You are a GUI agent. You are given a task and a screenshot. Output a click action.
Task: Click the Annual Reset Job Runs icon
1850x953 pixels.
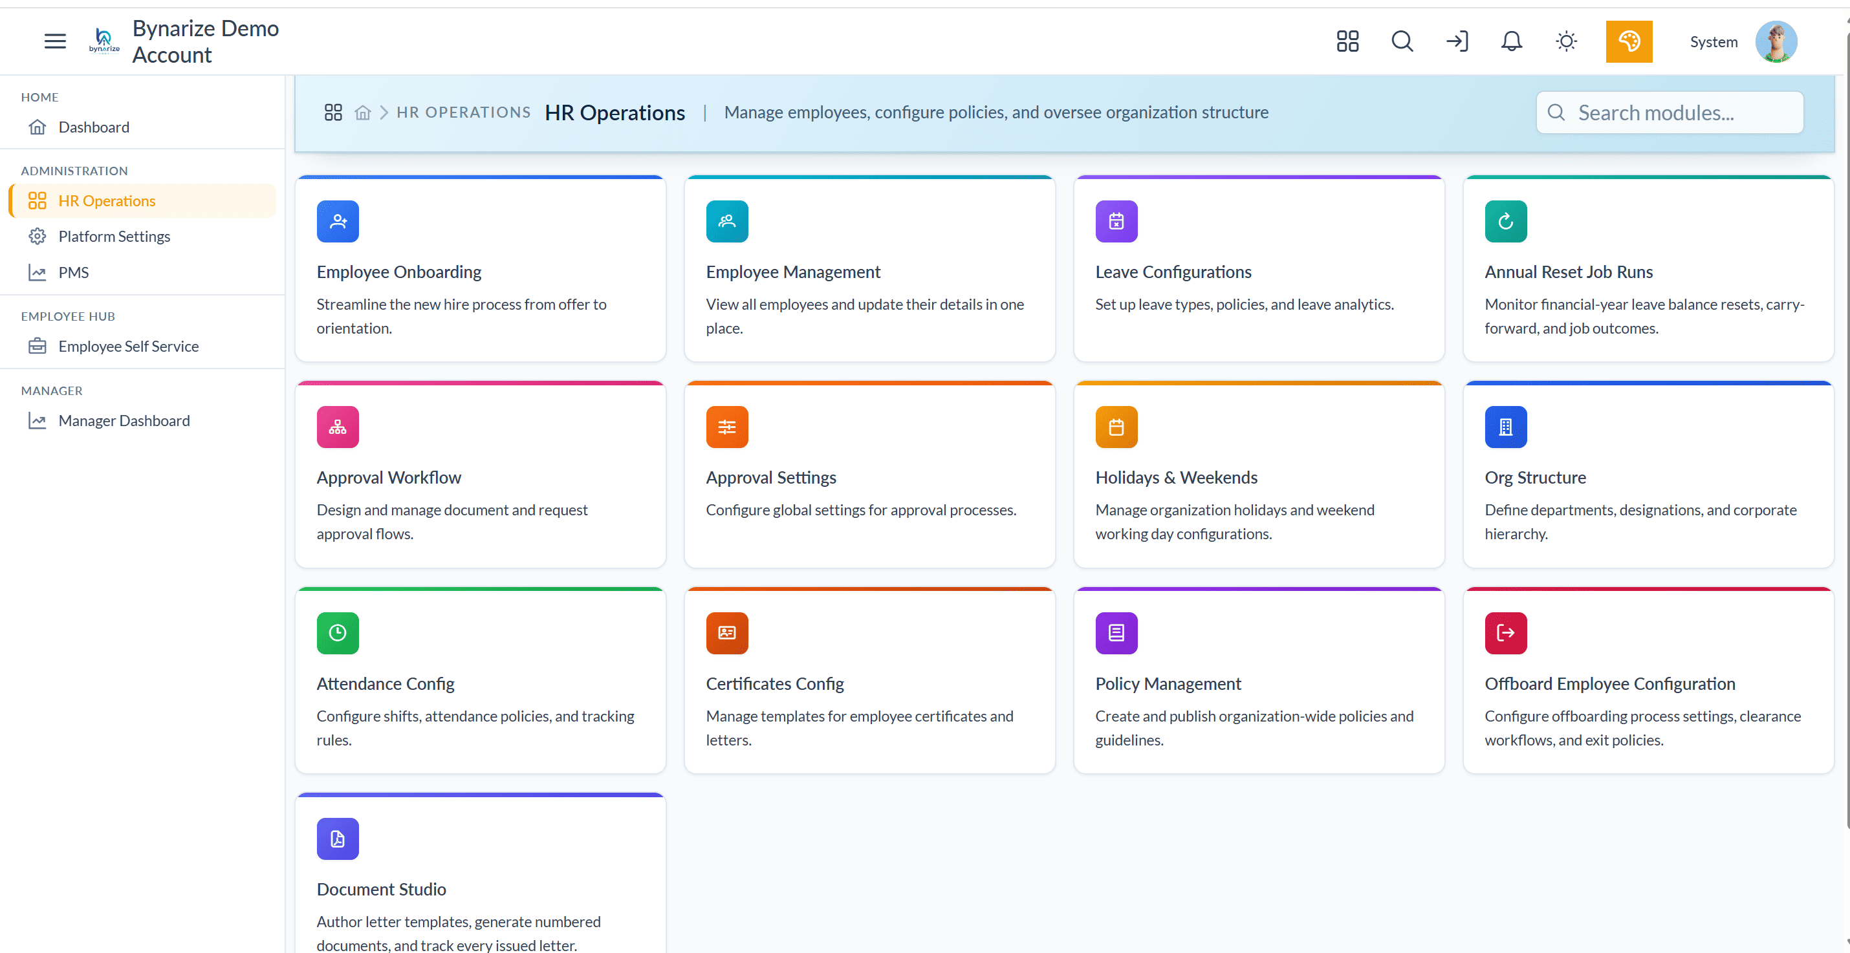click(1505, 221)
